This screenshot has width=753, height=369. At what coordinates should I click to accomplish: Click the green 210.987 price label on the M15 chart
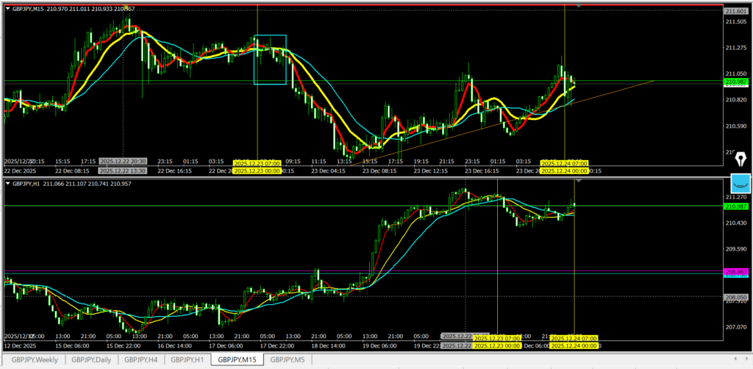[x=735, y=82]
